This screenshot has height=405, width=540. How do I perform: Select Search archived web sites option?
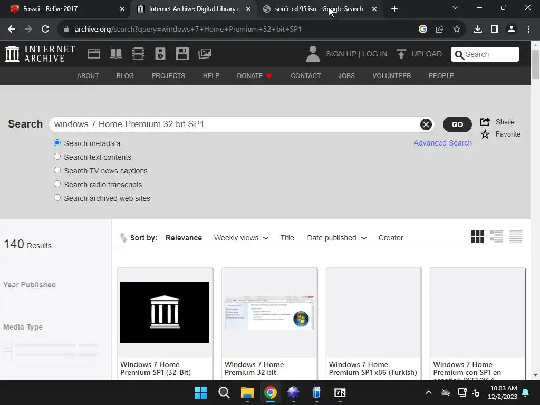coord(57,198)
